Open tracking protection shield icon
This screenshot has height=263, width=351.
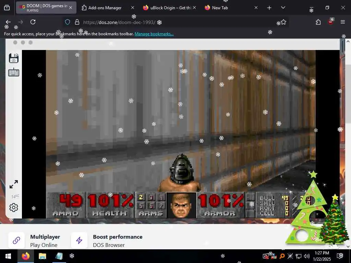[x=68, y=22]
